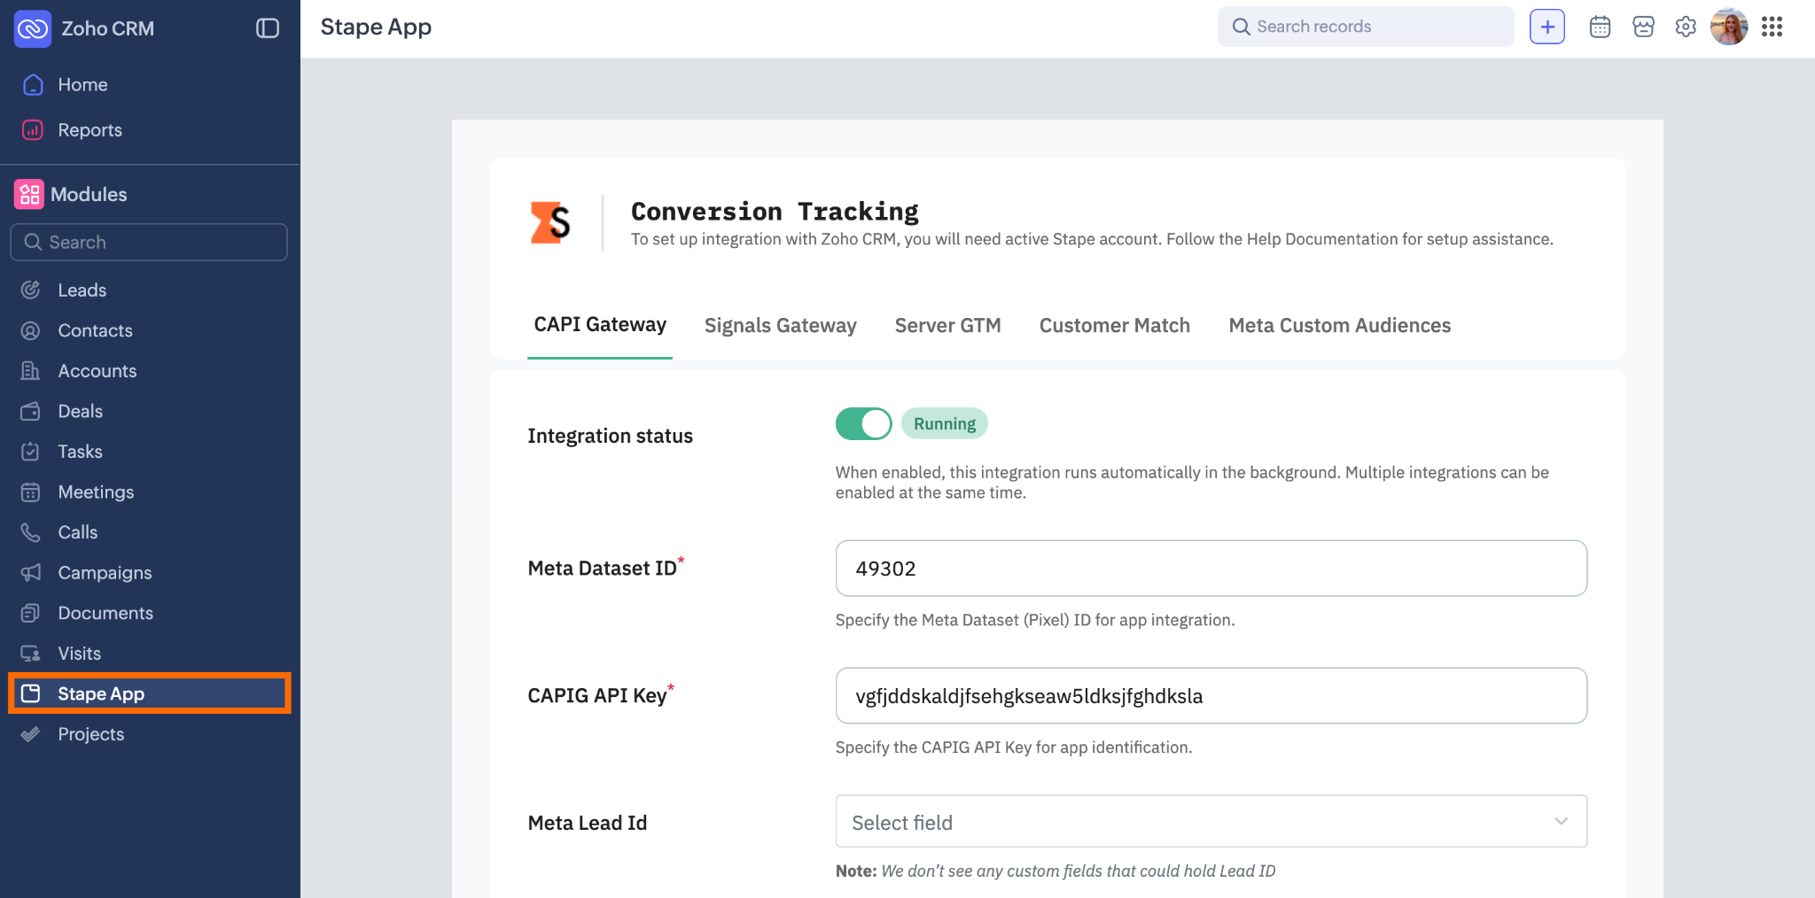Click the Tasks clipboard icon
Image resolution: width=1815 pixels, height=898 pixels.
click(31, 452)
